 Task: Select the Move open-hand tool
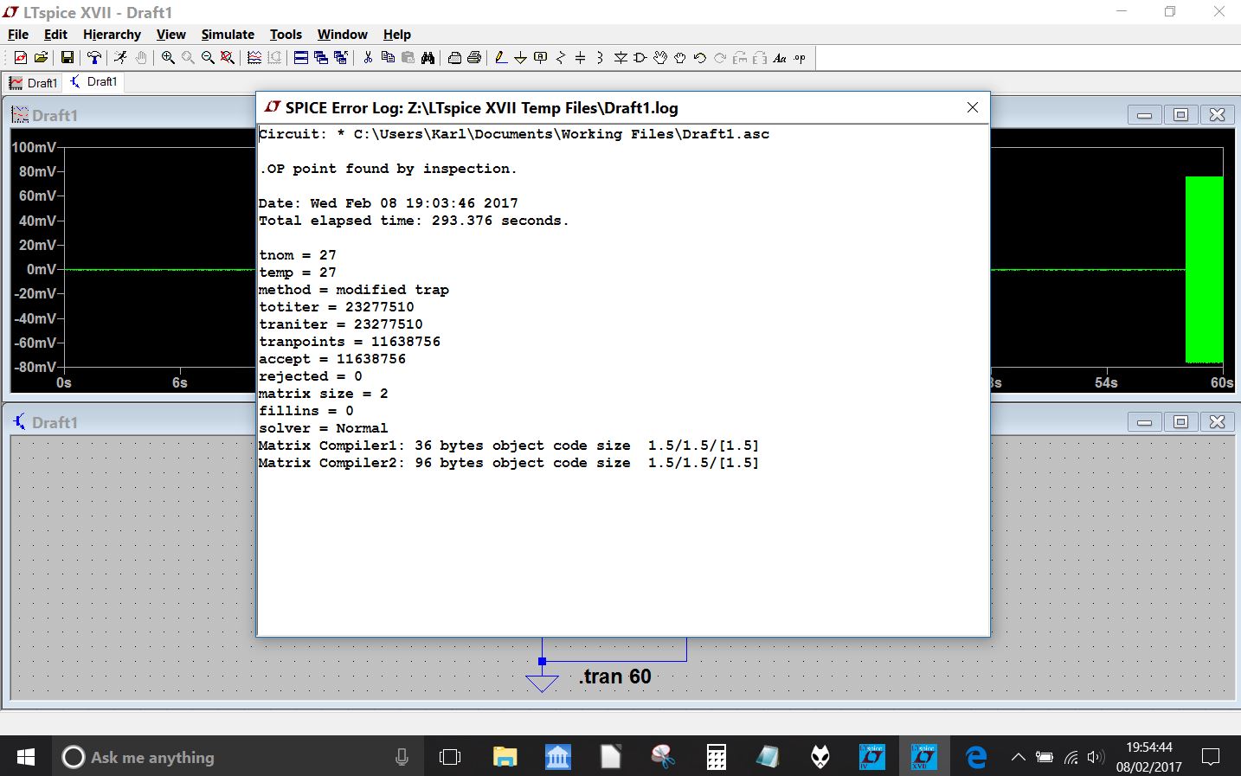[x=660, y=58]
